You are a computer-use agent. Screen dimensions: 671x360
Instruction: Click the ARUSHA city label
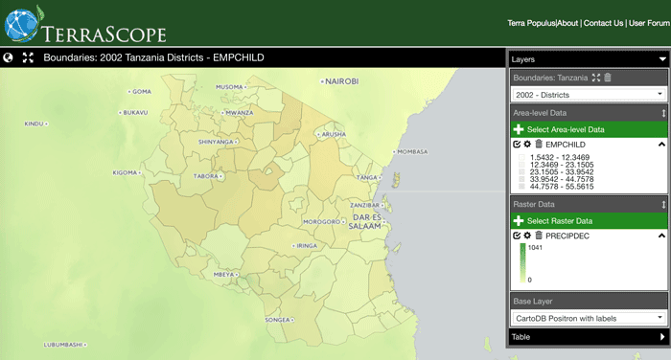coord(334,134)
